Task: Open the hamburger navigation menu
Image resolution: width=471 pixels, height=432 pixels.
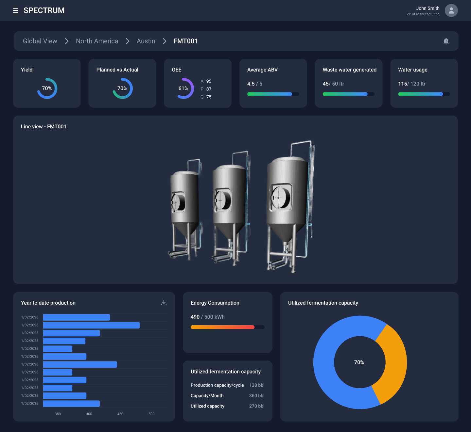Action: pos(16,10)
